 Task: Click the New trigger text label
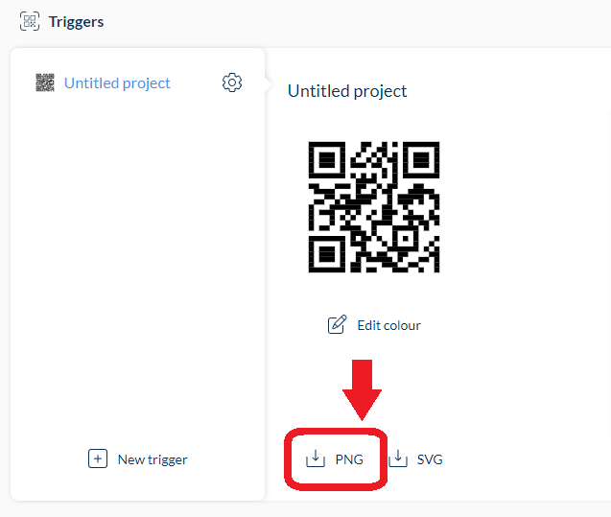pyautogui.click(x=153, y=459)
